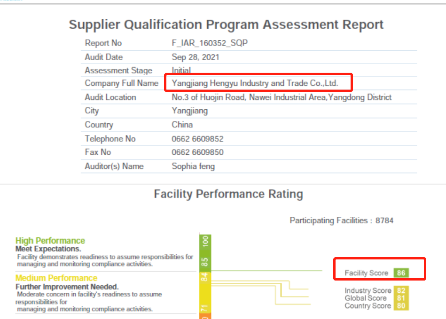This screenshot has width=446, height=319.
Task: Click the Global Score 81 badge
Action: pos(401,298)
